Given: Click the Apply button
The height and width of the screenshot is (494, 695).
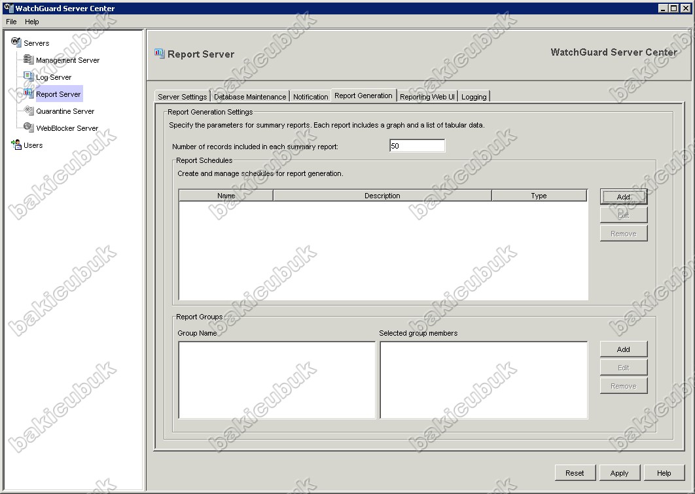Looking at the screenshot, I should point(619,472).
